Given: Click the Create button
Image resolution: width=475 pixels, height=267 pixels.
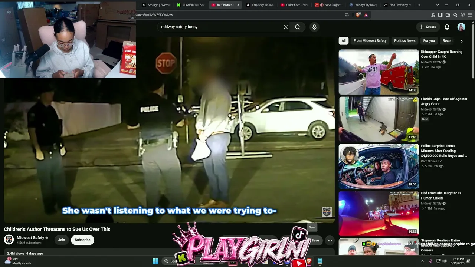Looking at the screenshot, I should pos(427,27).
